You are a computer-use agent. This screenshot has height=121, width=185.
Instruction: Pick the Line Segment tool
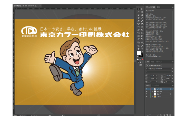(x=142, y=18)
